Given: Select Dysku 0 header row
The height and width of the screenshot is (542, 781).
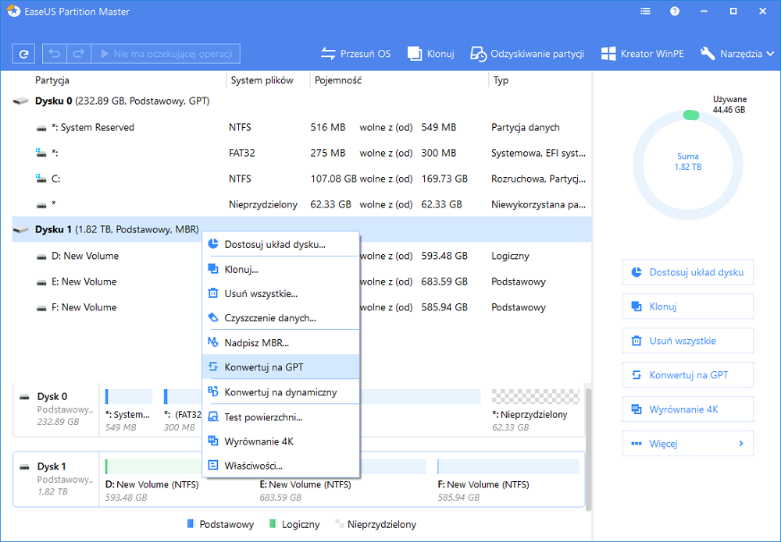Looking at the screenshot, I should coord(301,101).
